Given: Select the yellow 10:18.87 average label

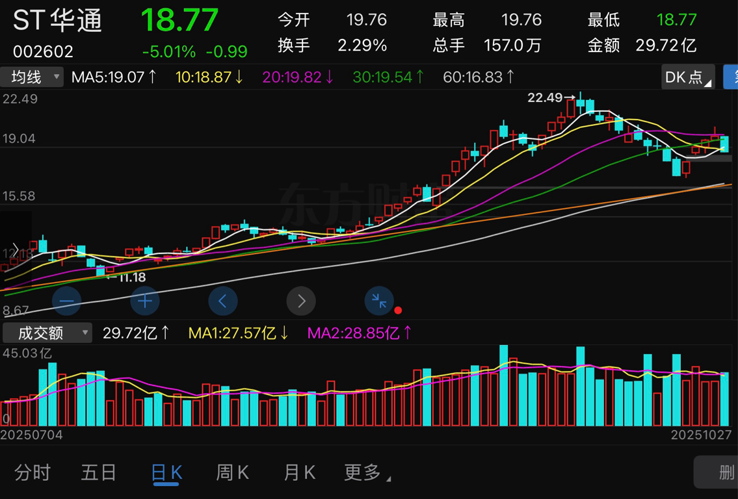Looking at the screenshot, I should 209,77.
